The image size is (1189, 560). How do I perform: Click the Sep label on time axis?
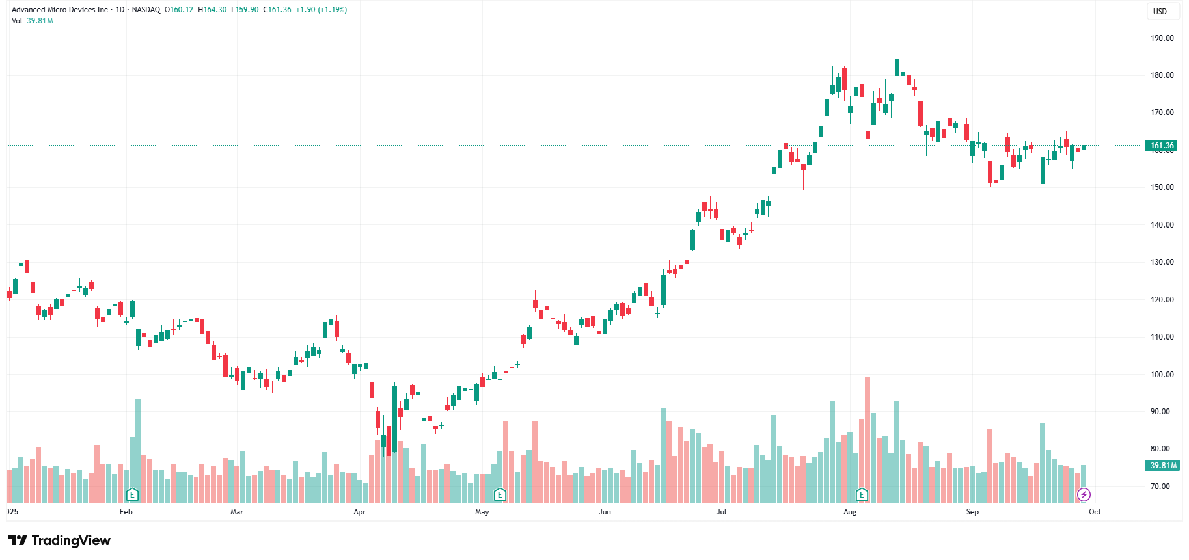tap(972, 512)
